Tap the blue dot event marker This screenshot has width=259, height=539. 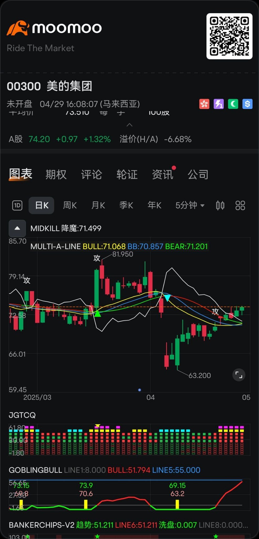pyautogui.click(x=140, y=390)
